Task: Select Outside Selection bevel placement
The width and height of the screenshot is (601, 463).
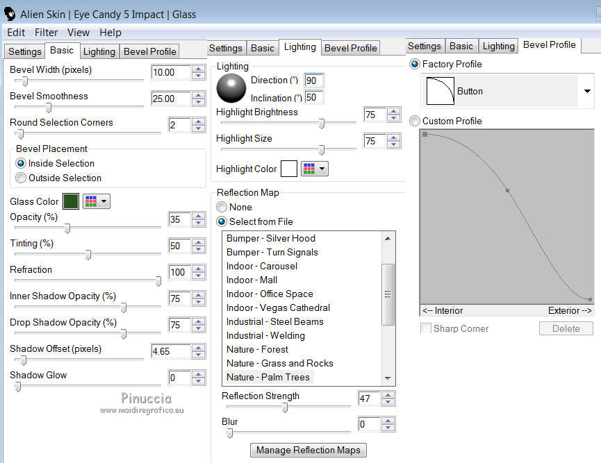Action: (x=21, y=178)
